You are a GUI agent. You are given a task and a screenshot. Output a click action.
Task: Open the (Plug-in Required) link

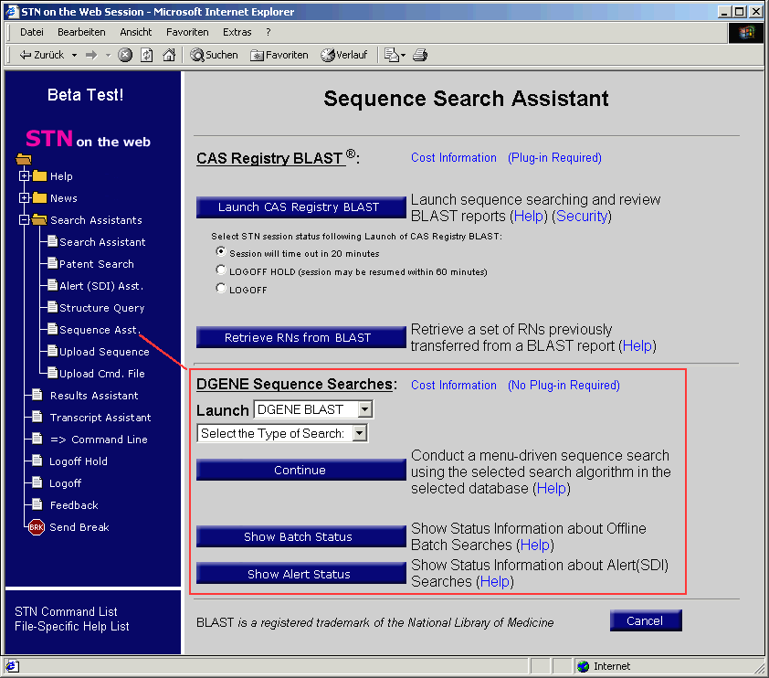[554, 158]
